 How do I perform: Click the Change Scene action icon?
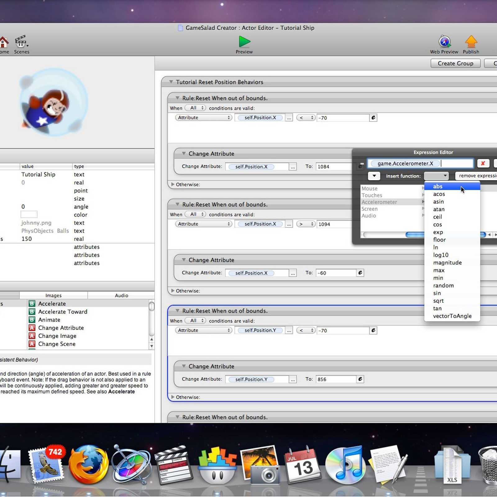click(32, 344)
